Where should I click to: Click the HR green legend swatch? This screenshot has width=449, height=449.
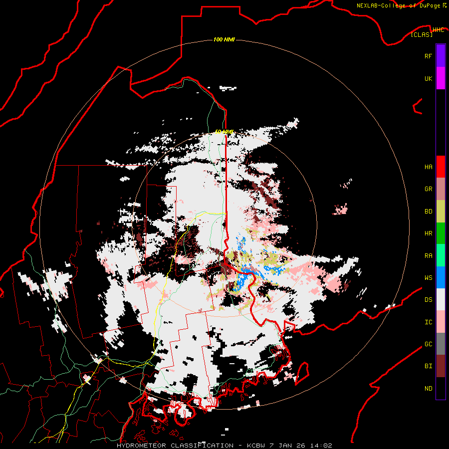(x=441, y=233)
